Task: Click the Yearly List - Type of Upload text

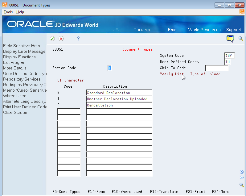Action: click(x=190, y=74)
